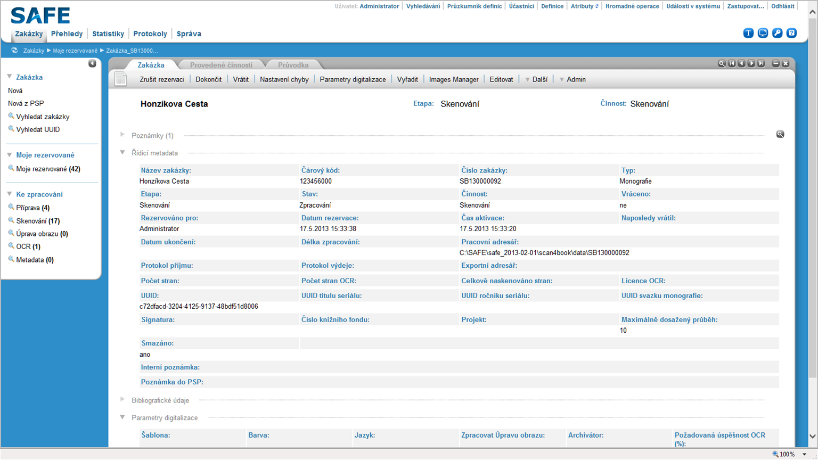Collapse the Ke zpracování sidebar group

[x=10, y=194]
